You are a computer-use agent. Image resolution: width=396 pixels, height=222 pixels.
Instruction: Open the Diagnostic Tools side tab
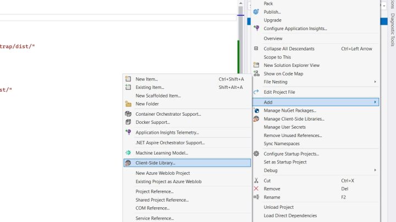click(x=392, y=30)
